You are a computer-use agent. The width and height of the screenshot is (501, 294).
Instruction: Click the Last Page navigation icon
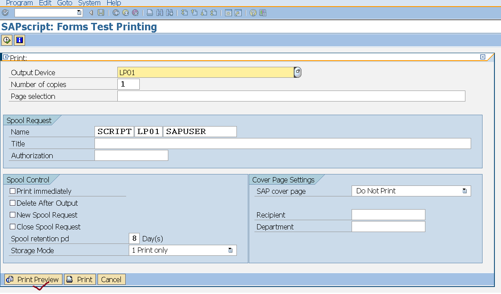214,13
